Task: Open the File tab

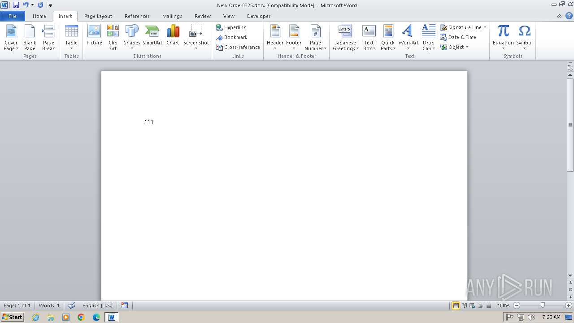Action: pyautogui.click(x=13, y=16)
